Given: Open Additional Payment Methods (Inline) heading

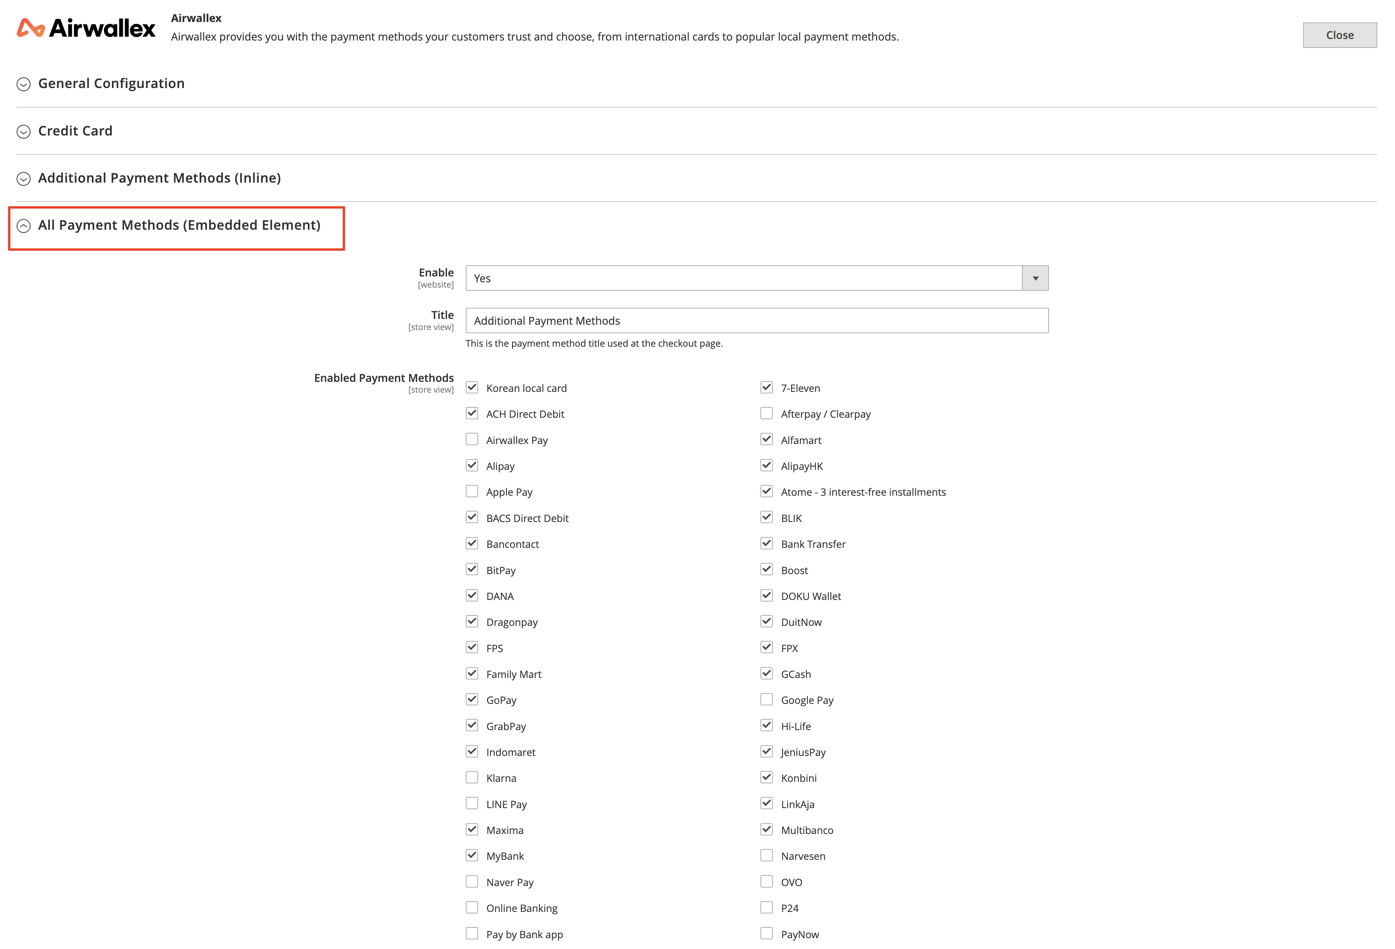Looking at the screenshot, I should tap(159, 178).
